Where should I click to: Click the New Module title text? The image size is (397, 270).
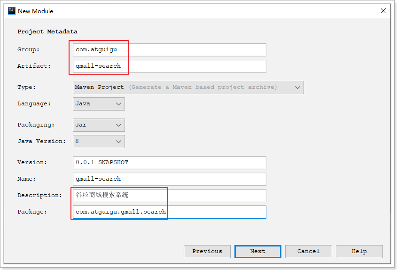pyautogui.click(x=35, y=11)
